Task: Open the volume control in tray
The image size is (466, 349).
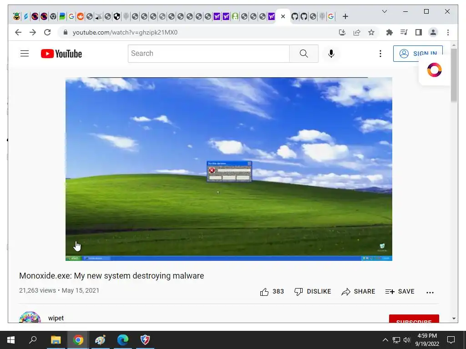Action: (x=407, y=340)
